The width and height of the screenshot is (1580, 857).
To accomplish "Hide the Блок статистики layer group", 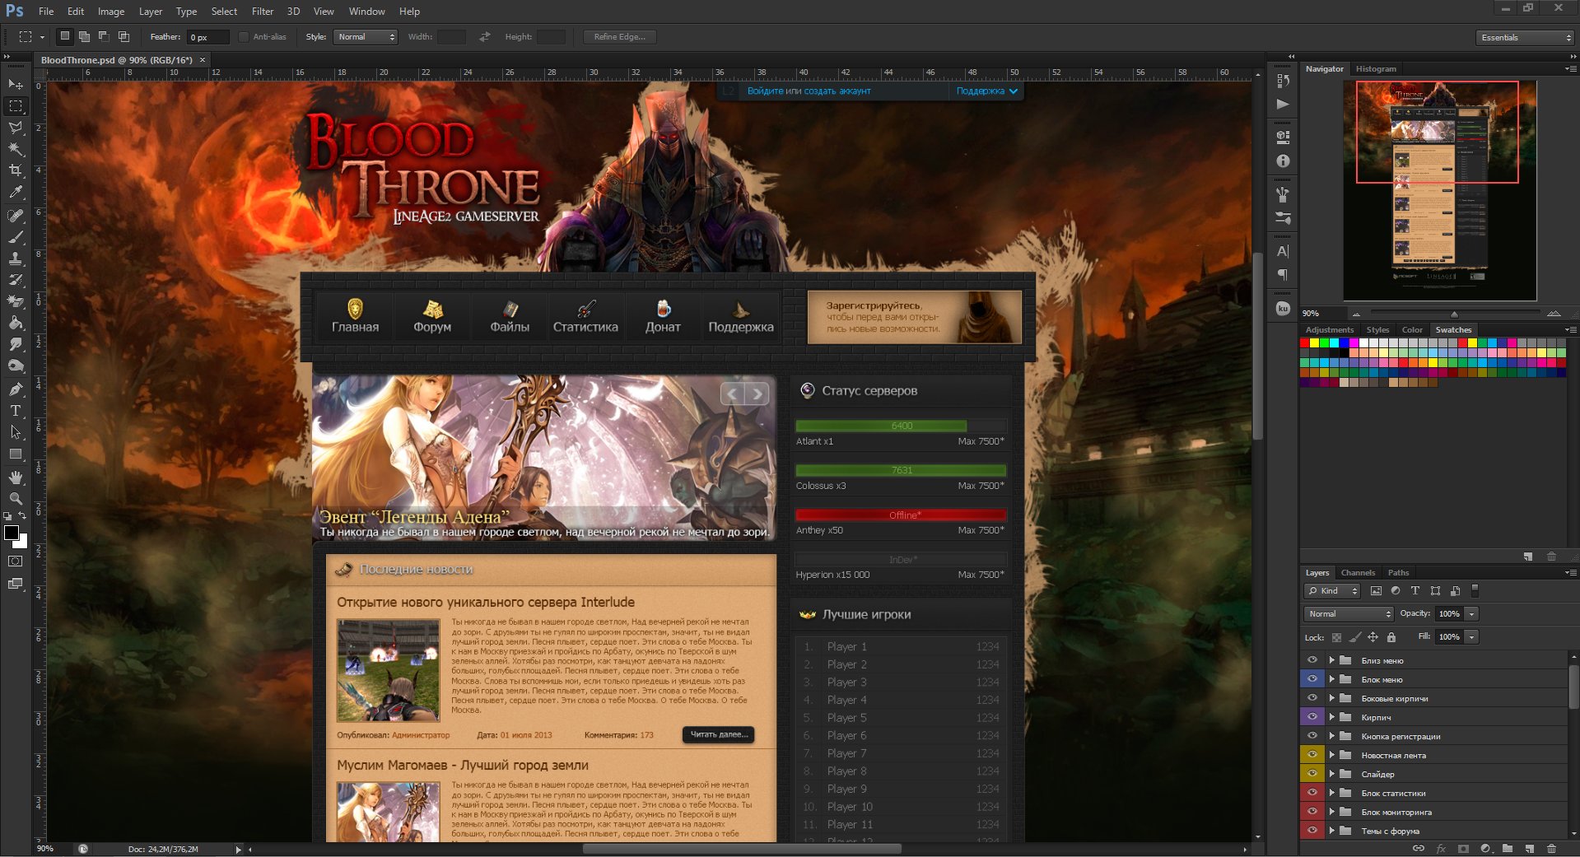I will pos(1312,793).
